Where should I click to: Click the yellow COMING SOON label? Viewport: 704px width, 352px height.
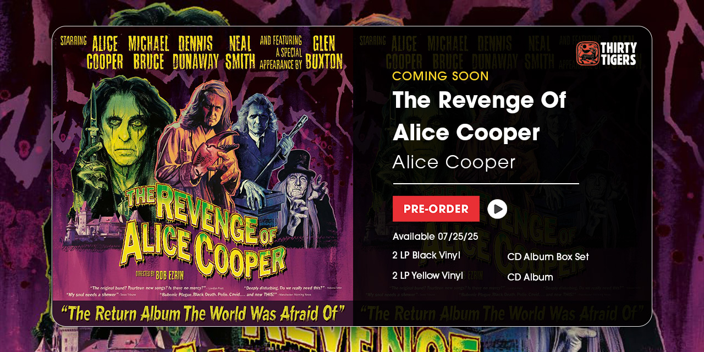tap(441, 76)
